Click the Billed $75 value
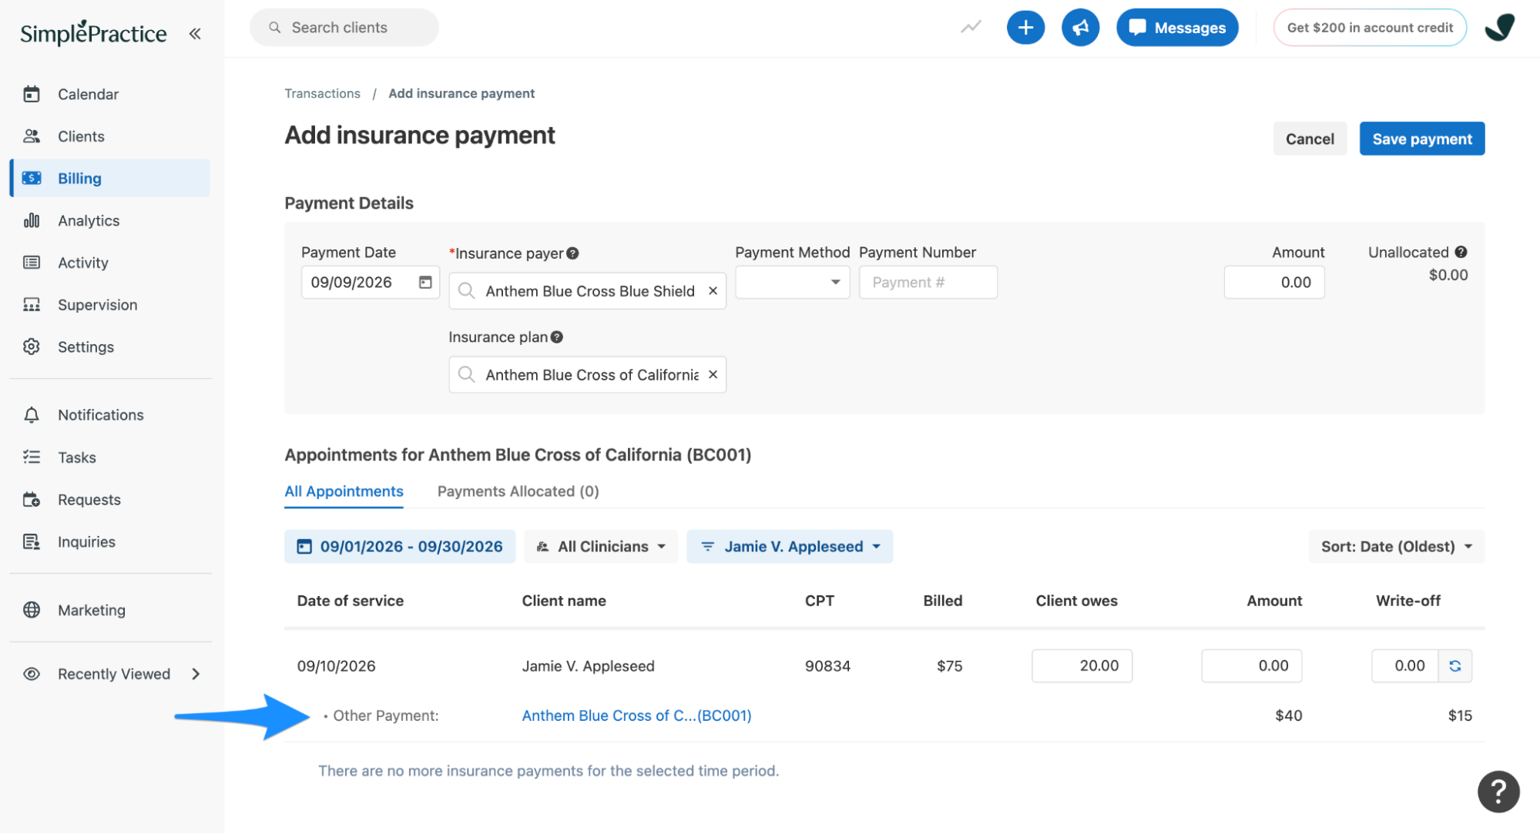 949,666
